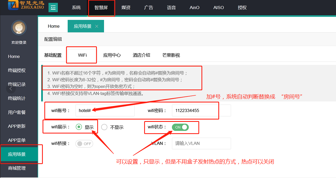
Task: Open the 芒果影视 tab
Action: [171, 55]
